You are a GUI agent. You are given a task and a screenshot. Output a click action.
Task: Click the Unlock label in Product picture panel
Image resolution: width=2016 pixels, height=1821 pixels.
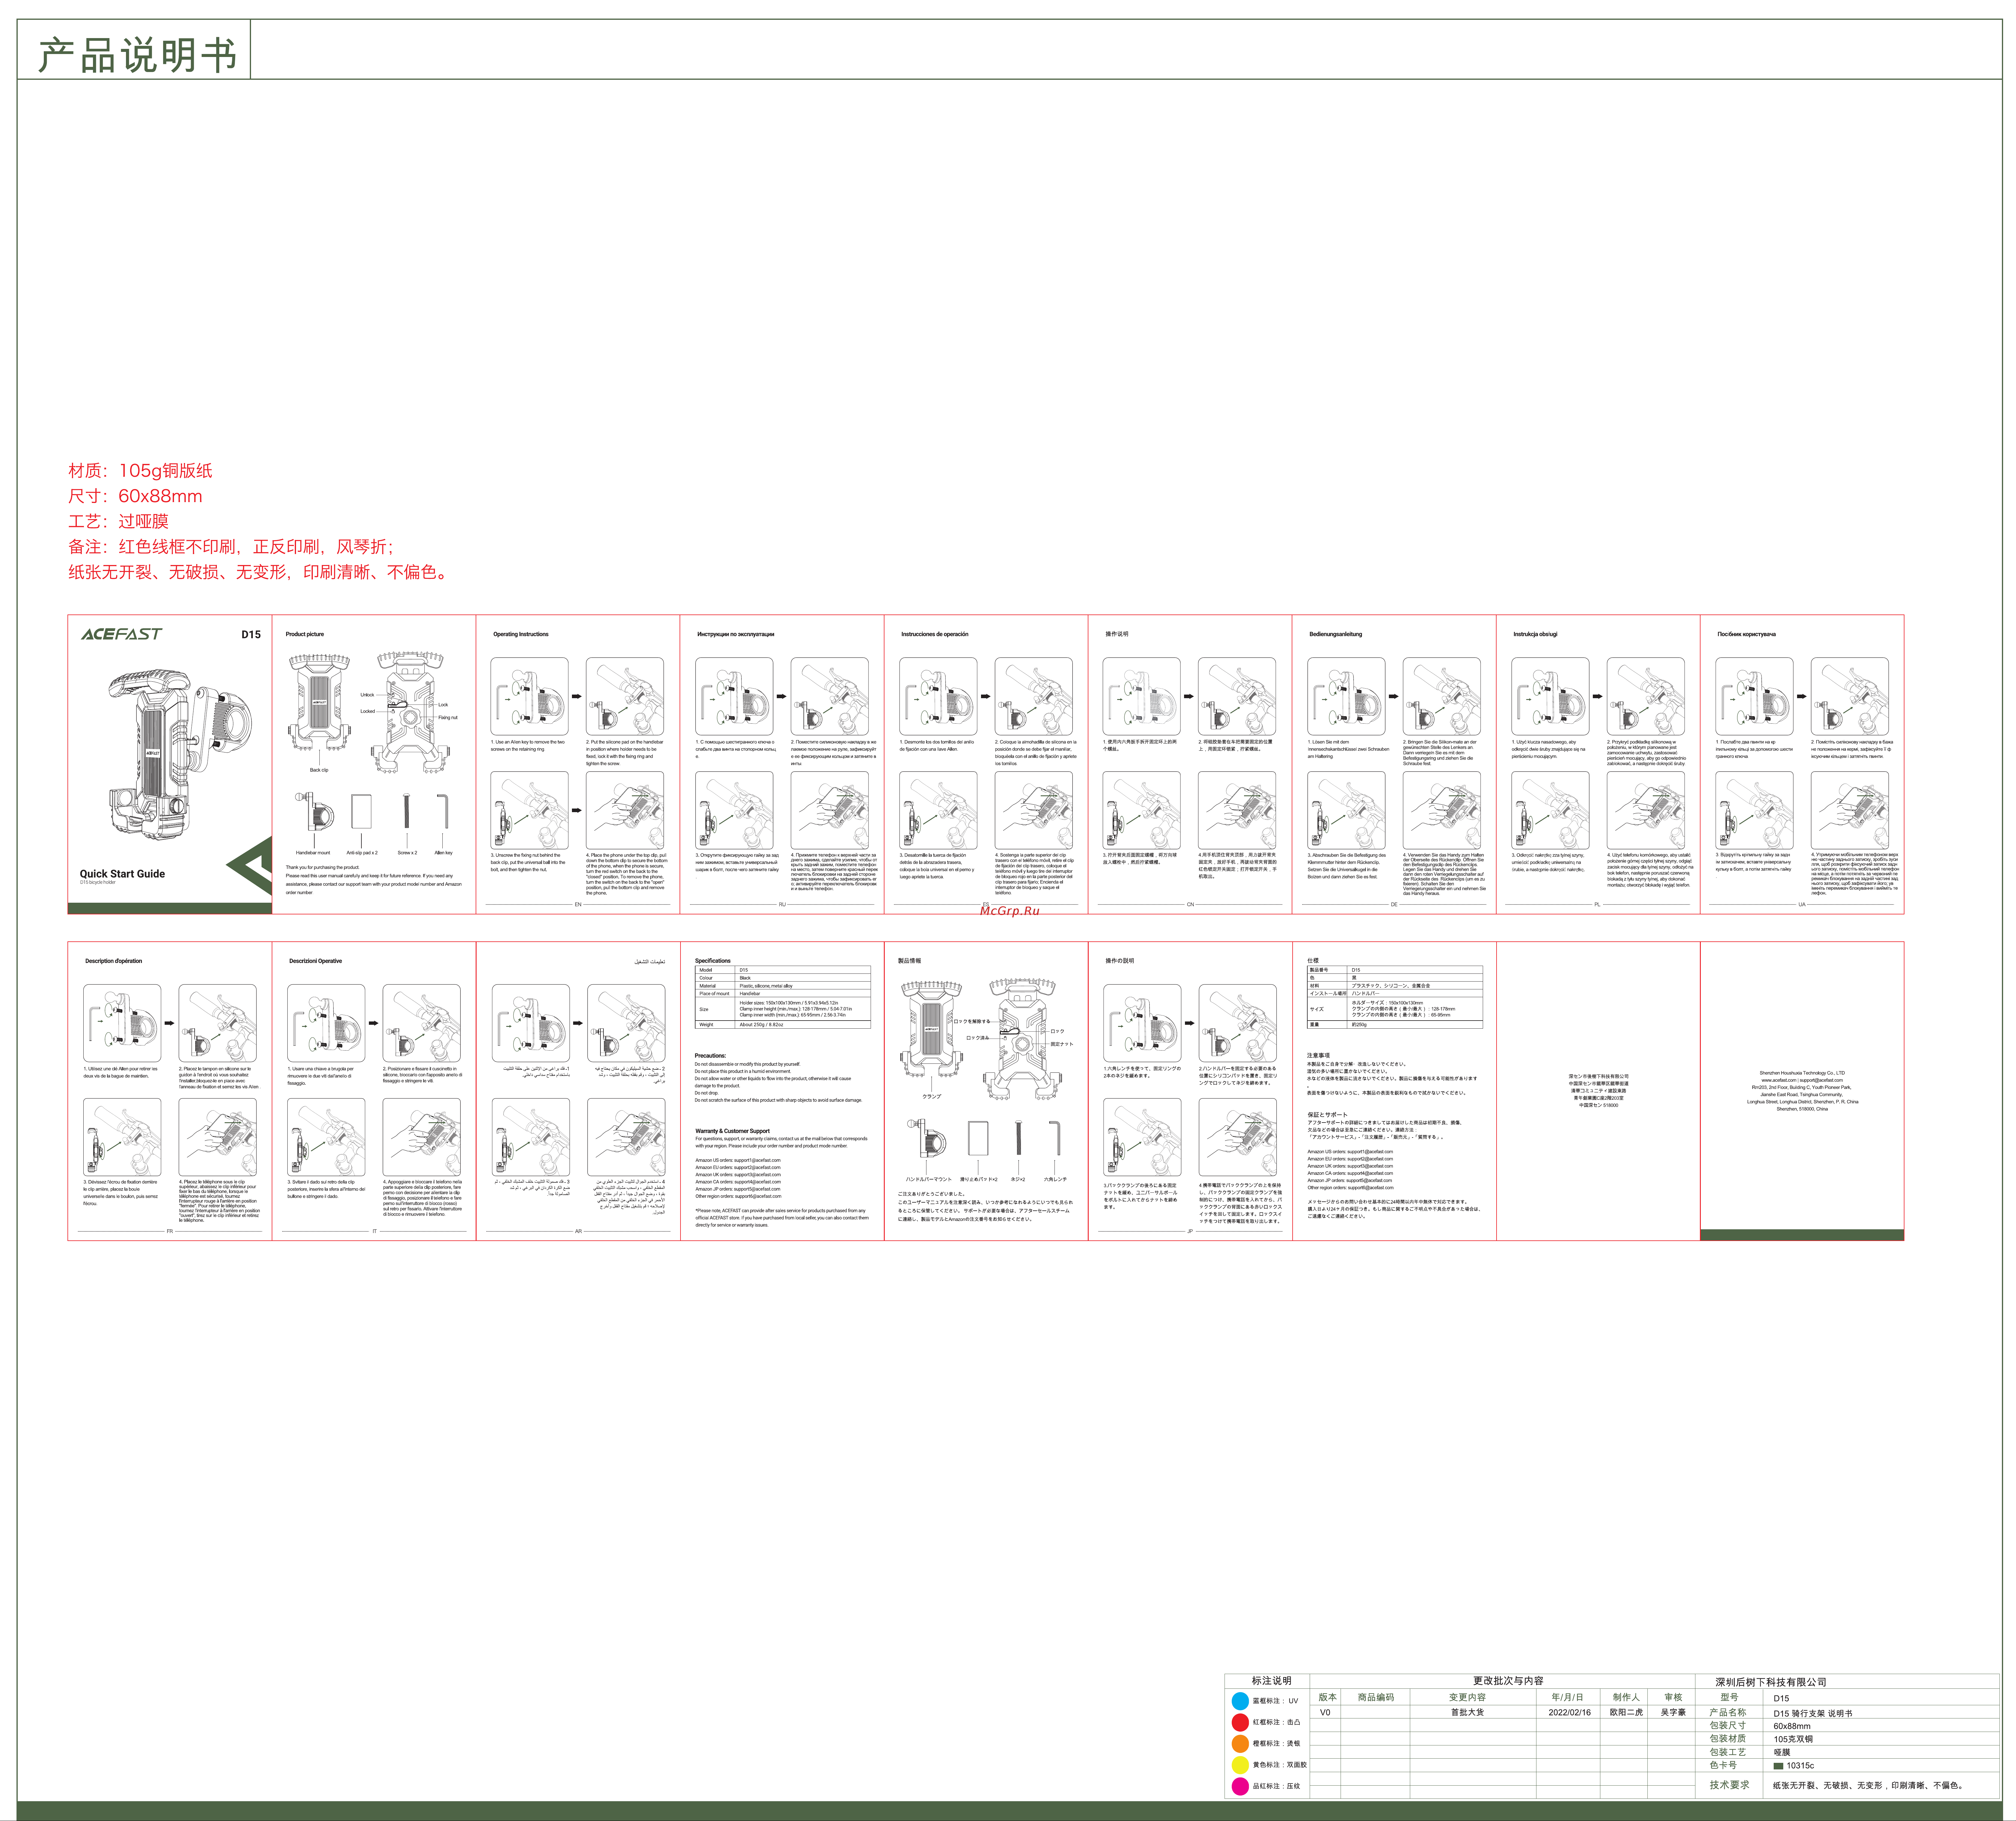click(x=367, y=695)
